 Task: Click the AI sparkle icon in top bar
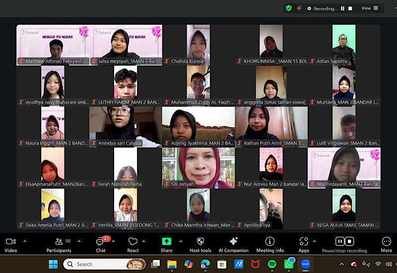coord(299,8)
